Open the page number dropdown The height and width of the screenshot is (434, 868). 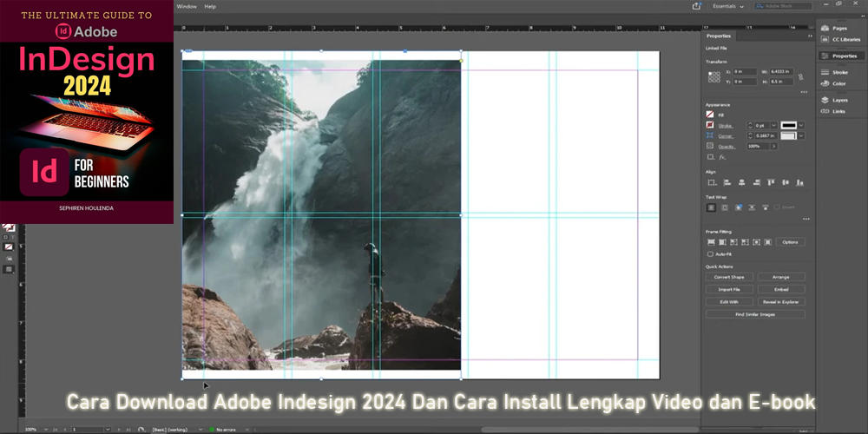[108, 429]
